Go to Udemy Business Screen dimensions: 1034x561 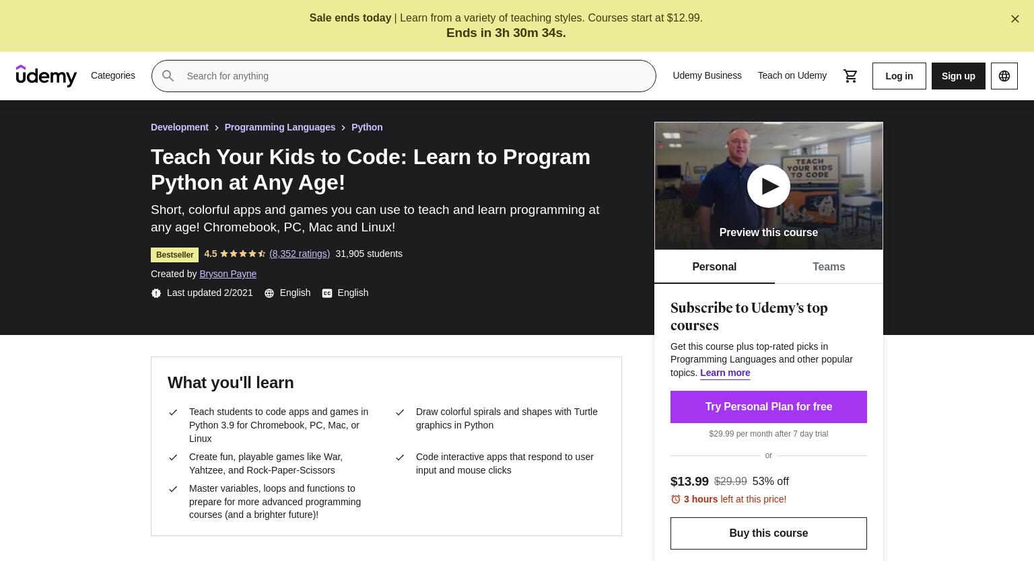coord(707,75)
